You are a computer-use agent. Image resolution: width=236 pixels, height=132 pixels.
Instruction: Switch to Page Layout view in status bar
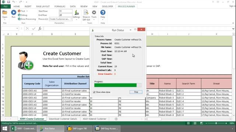click(195, 123)
